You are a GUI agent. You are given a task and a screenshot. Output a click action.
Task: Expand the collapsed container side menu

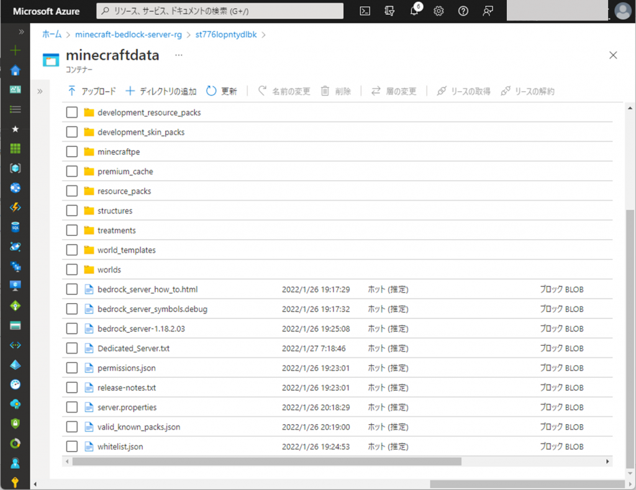coord(40,91)
